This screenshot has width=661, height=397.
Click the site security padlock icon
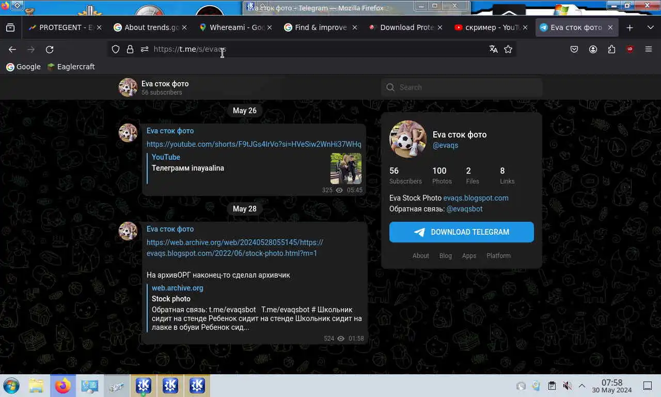tap(130, 49)
